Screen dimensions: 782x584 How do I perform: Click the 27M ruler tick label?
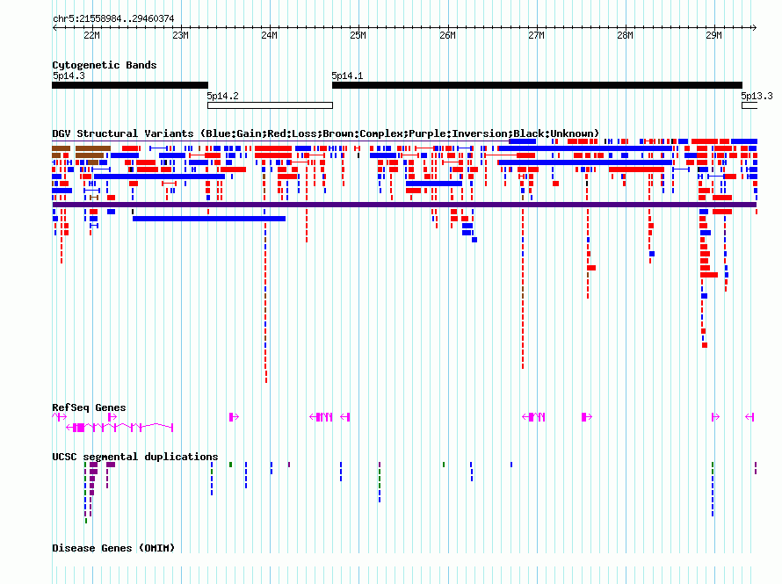(x=536, y=35)
